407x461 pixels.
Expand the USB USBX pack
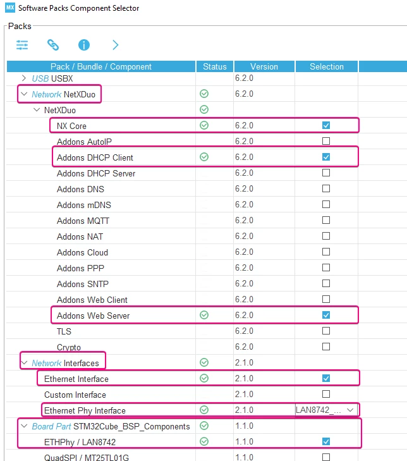[x=24, y=78]
